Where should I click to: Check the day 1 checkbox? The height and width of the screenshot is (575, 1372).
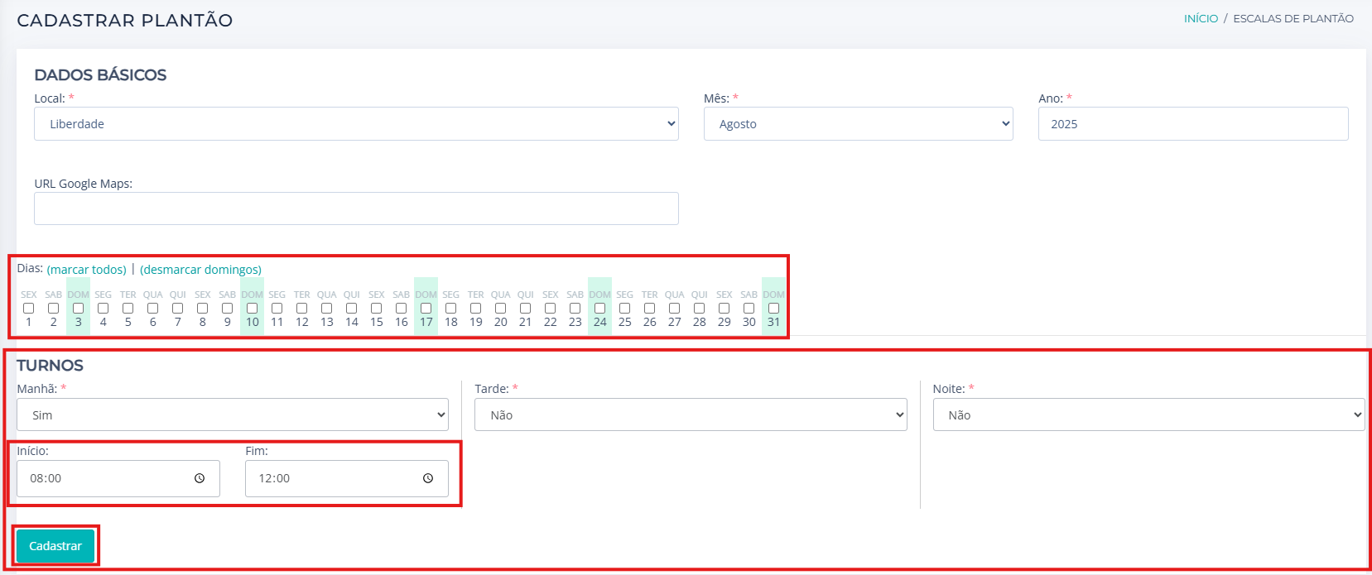[29, 309]
